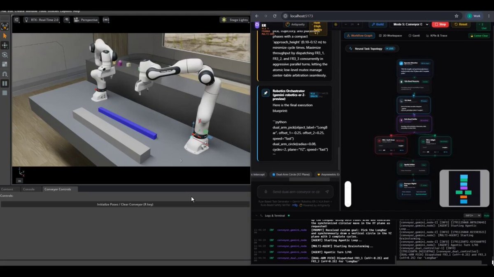The image size is (494, 277).
Task: Select Dual-Arm Circle (YZ Plane) preset chip
Action: point(291,174)
